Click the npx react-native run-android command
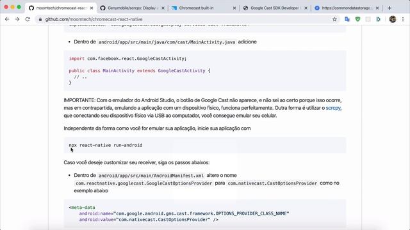Viewport: 410px width, 230px height. click(106, 145)
